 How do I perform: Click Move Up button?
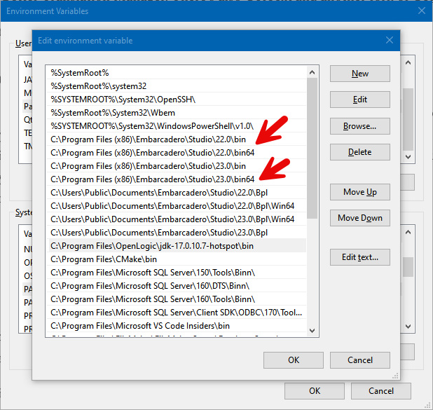pyautogui.click(x=360, y=192)
